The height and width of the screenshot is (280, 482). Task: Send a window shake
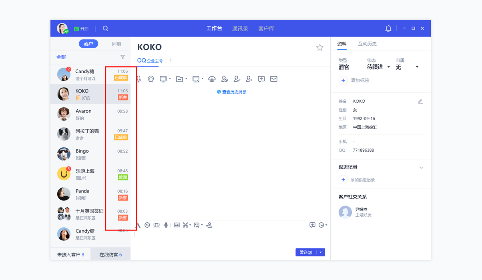point(157,225)
